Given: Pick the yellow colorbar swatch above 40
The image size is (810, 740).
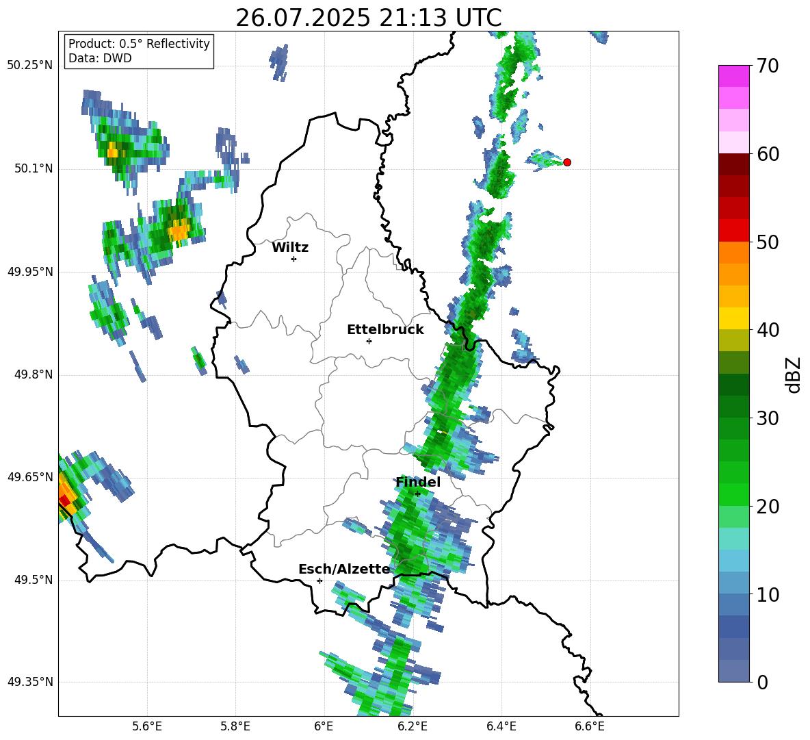Looking at the screenshot, I should pos(733,318).
